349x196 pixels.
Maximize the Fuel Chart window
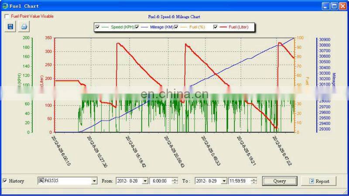[334, 6]
